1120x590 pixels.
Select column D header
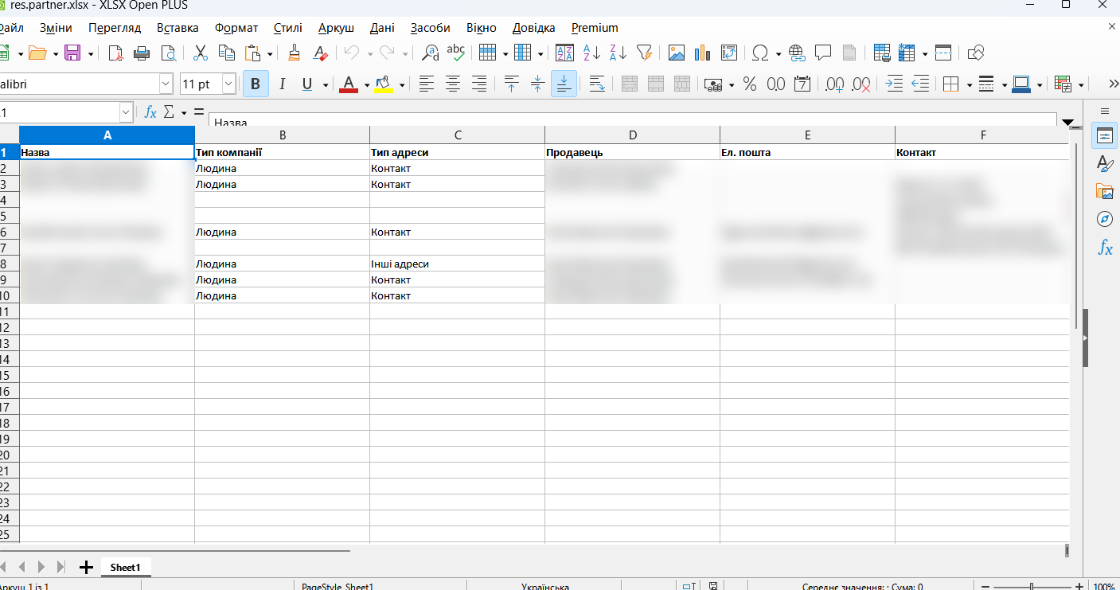click(633, 135)
